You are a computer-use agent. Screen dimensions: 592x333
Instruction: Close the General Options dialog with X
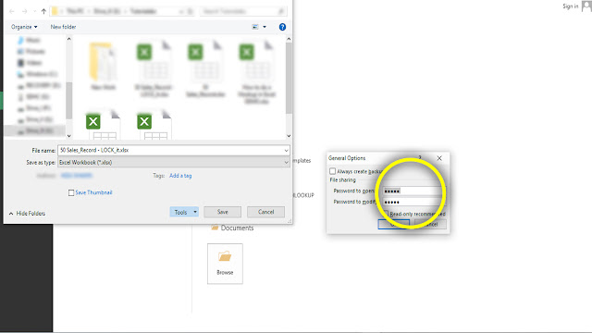click(x=439, y=158)
